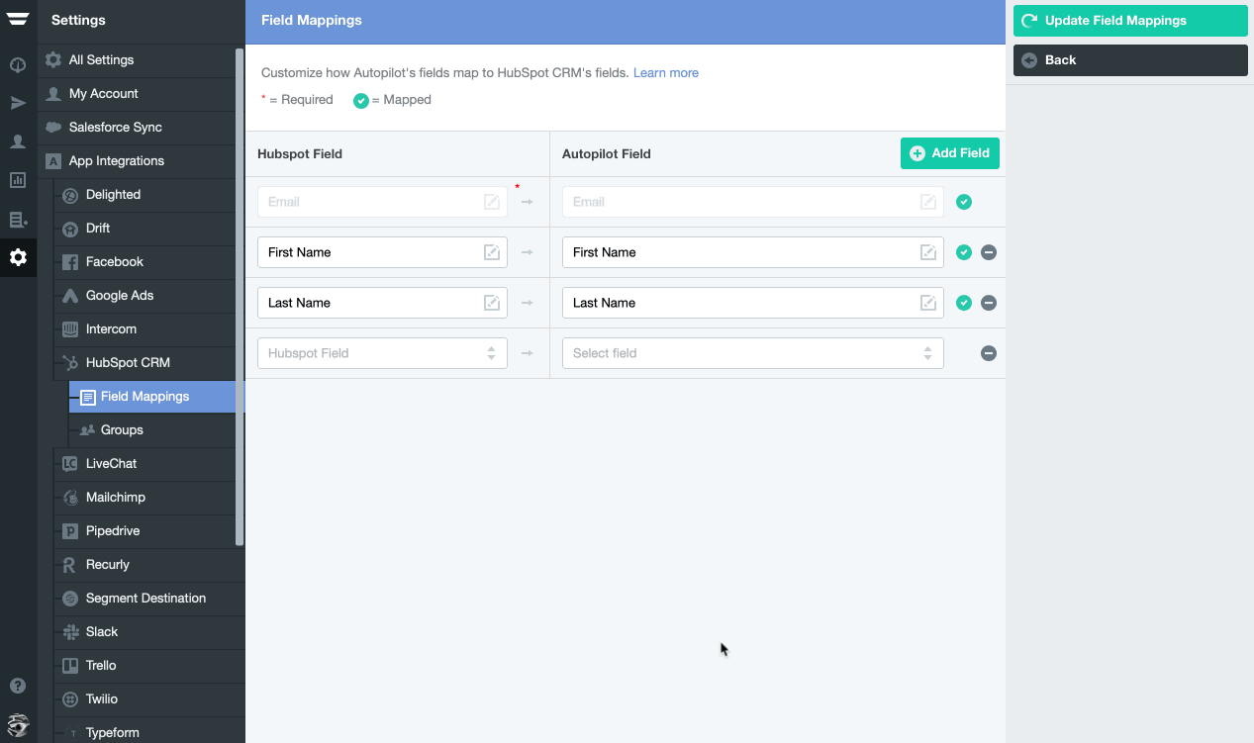Image resolution: width=1254 pixels, height=743 pixels.
Task: Open the Select field dropdown for Autopilot
Action: pos(752,352)
